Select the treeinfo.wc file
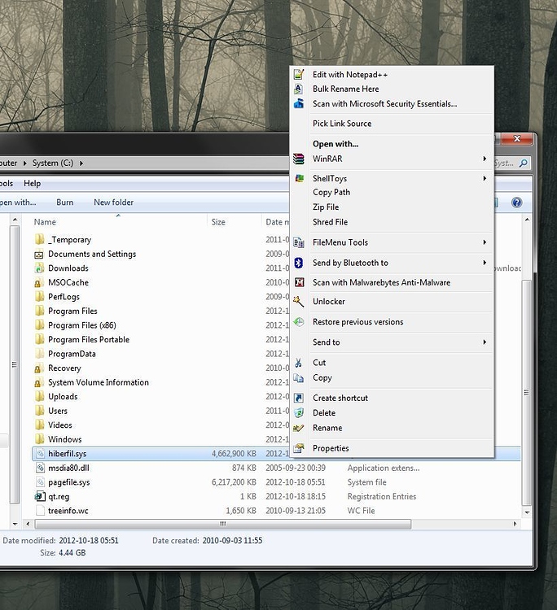 [68, 511]
